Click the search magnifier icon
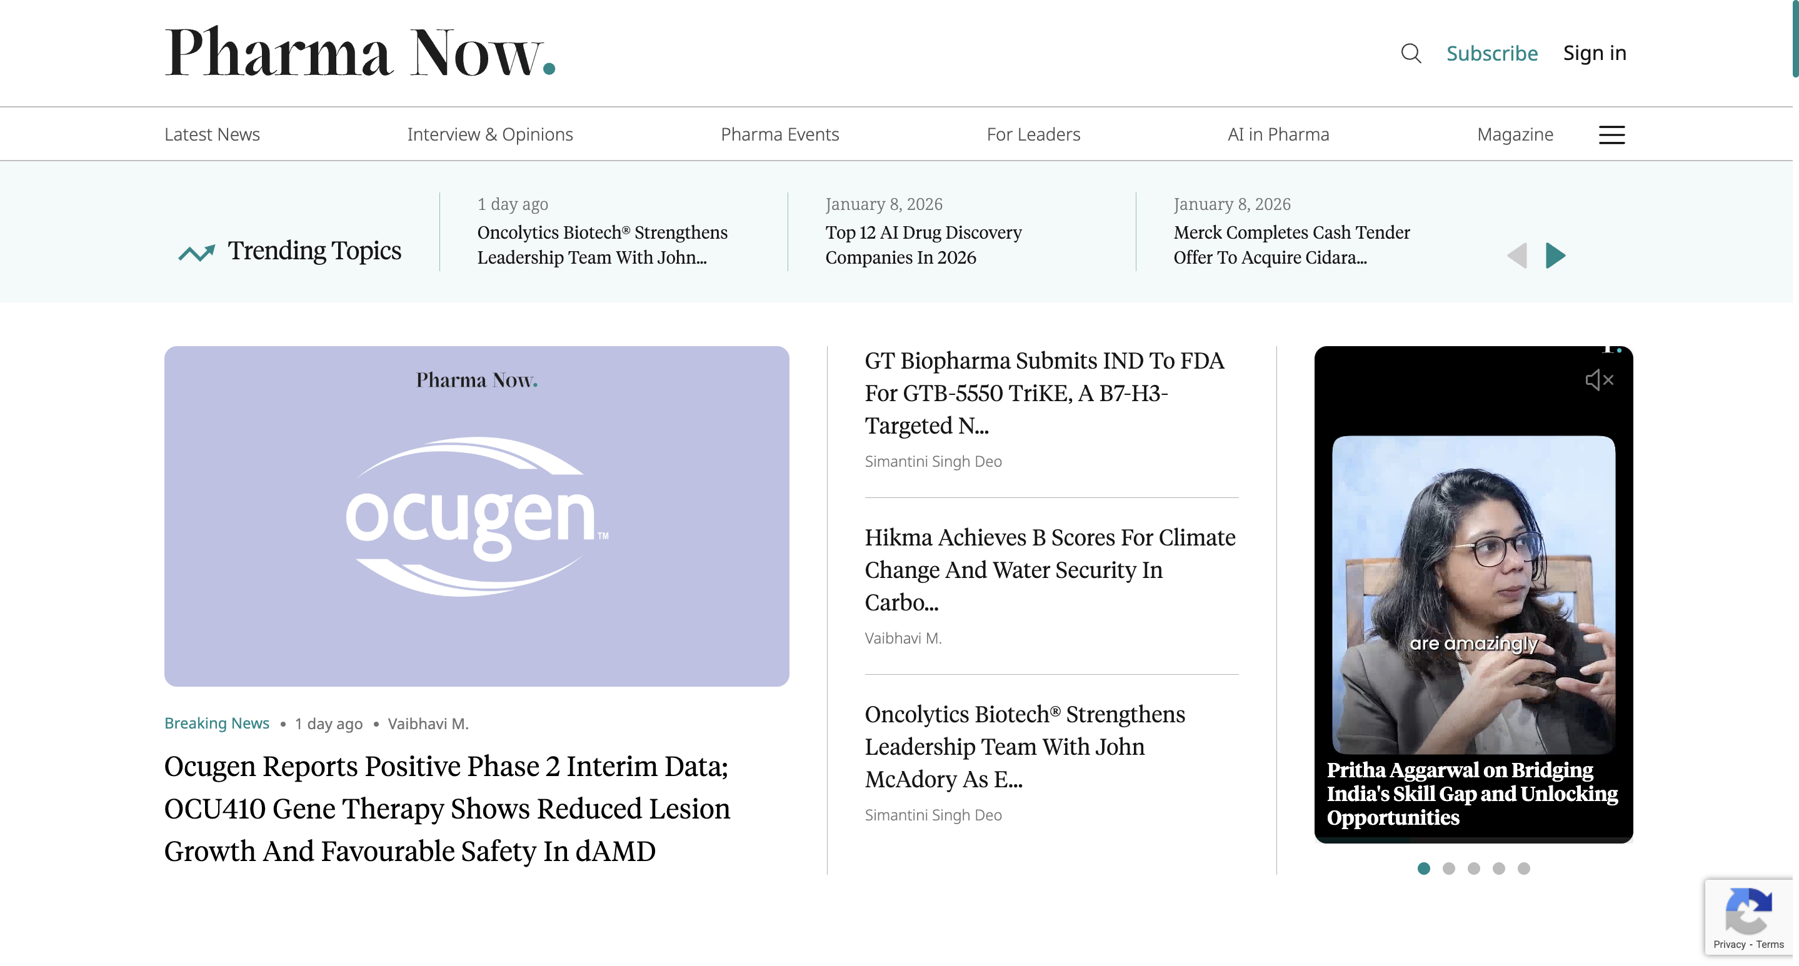Image resolution: width=1799 pixels, height=966 pixels. point(1411,53)
